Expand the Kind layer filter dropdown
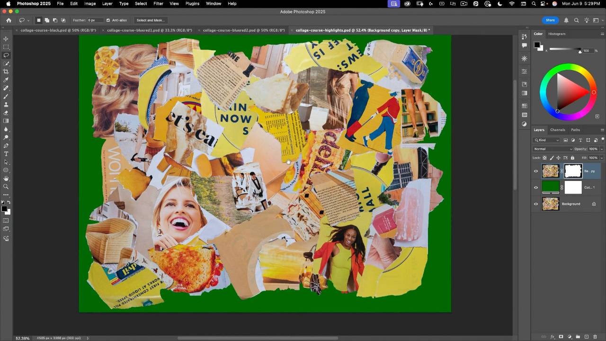Image resolution: width=606 pixels, height=341 pixels. point(547,140)
